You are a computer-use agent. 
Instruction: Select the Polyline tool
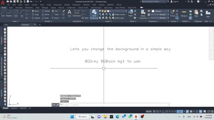coord(9,13)
